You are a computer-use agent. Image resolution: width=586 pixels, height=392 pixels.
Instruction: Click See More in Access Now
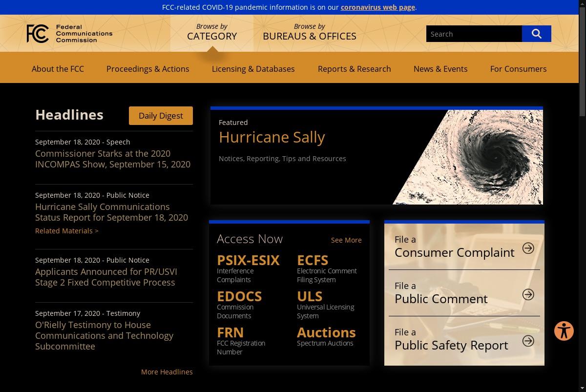pos(346,240)
